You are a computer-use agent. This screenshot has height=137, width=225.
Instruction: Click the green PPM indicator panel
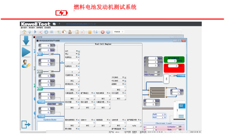pyautogui.click(x=175, y=60)
